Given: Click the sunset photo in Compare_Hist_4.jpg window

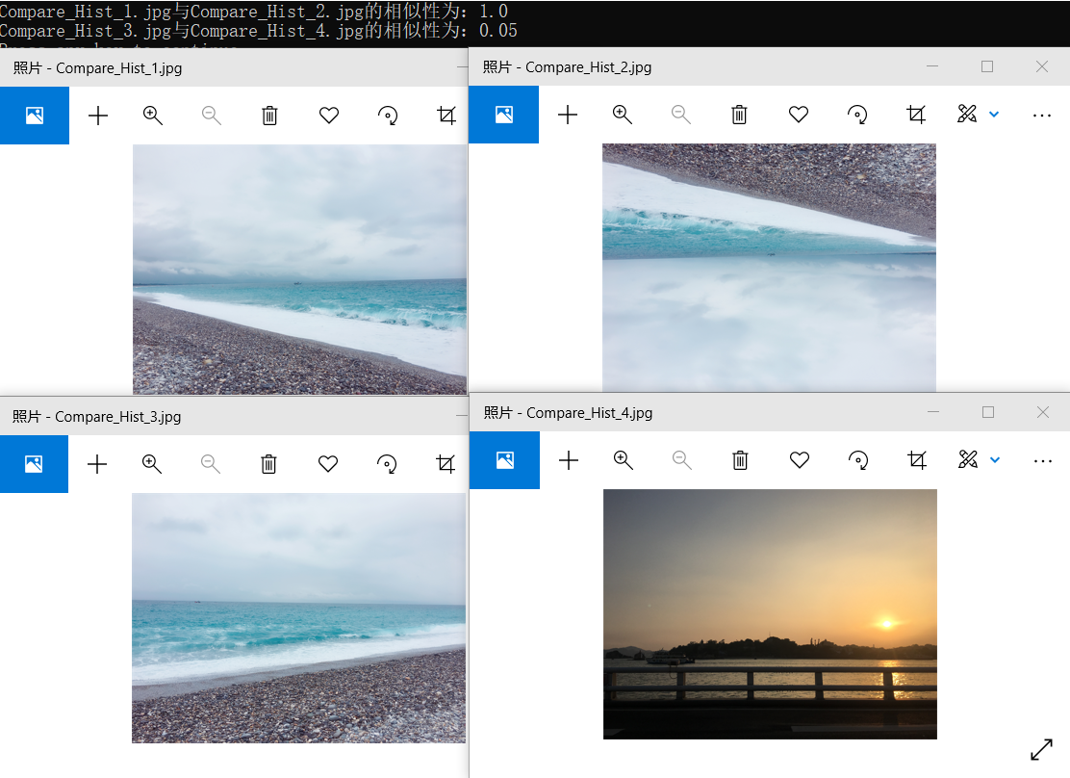Looking at the screenshot, I should [770, 614].
